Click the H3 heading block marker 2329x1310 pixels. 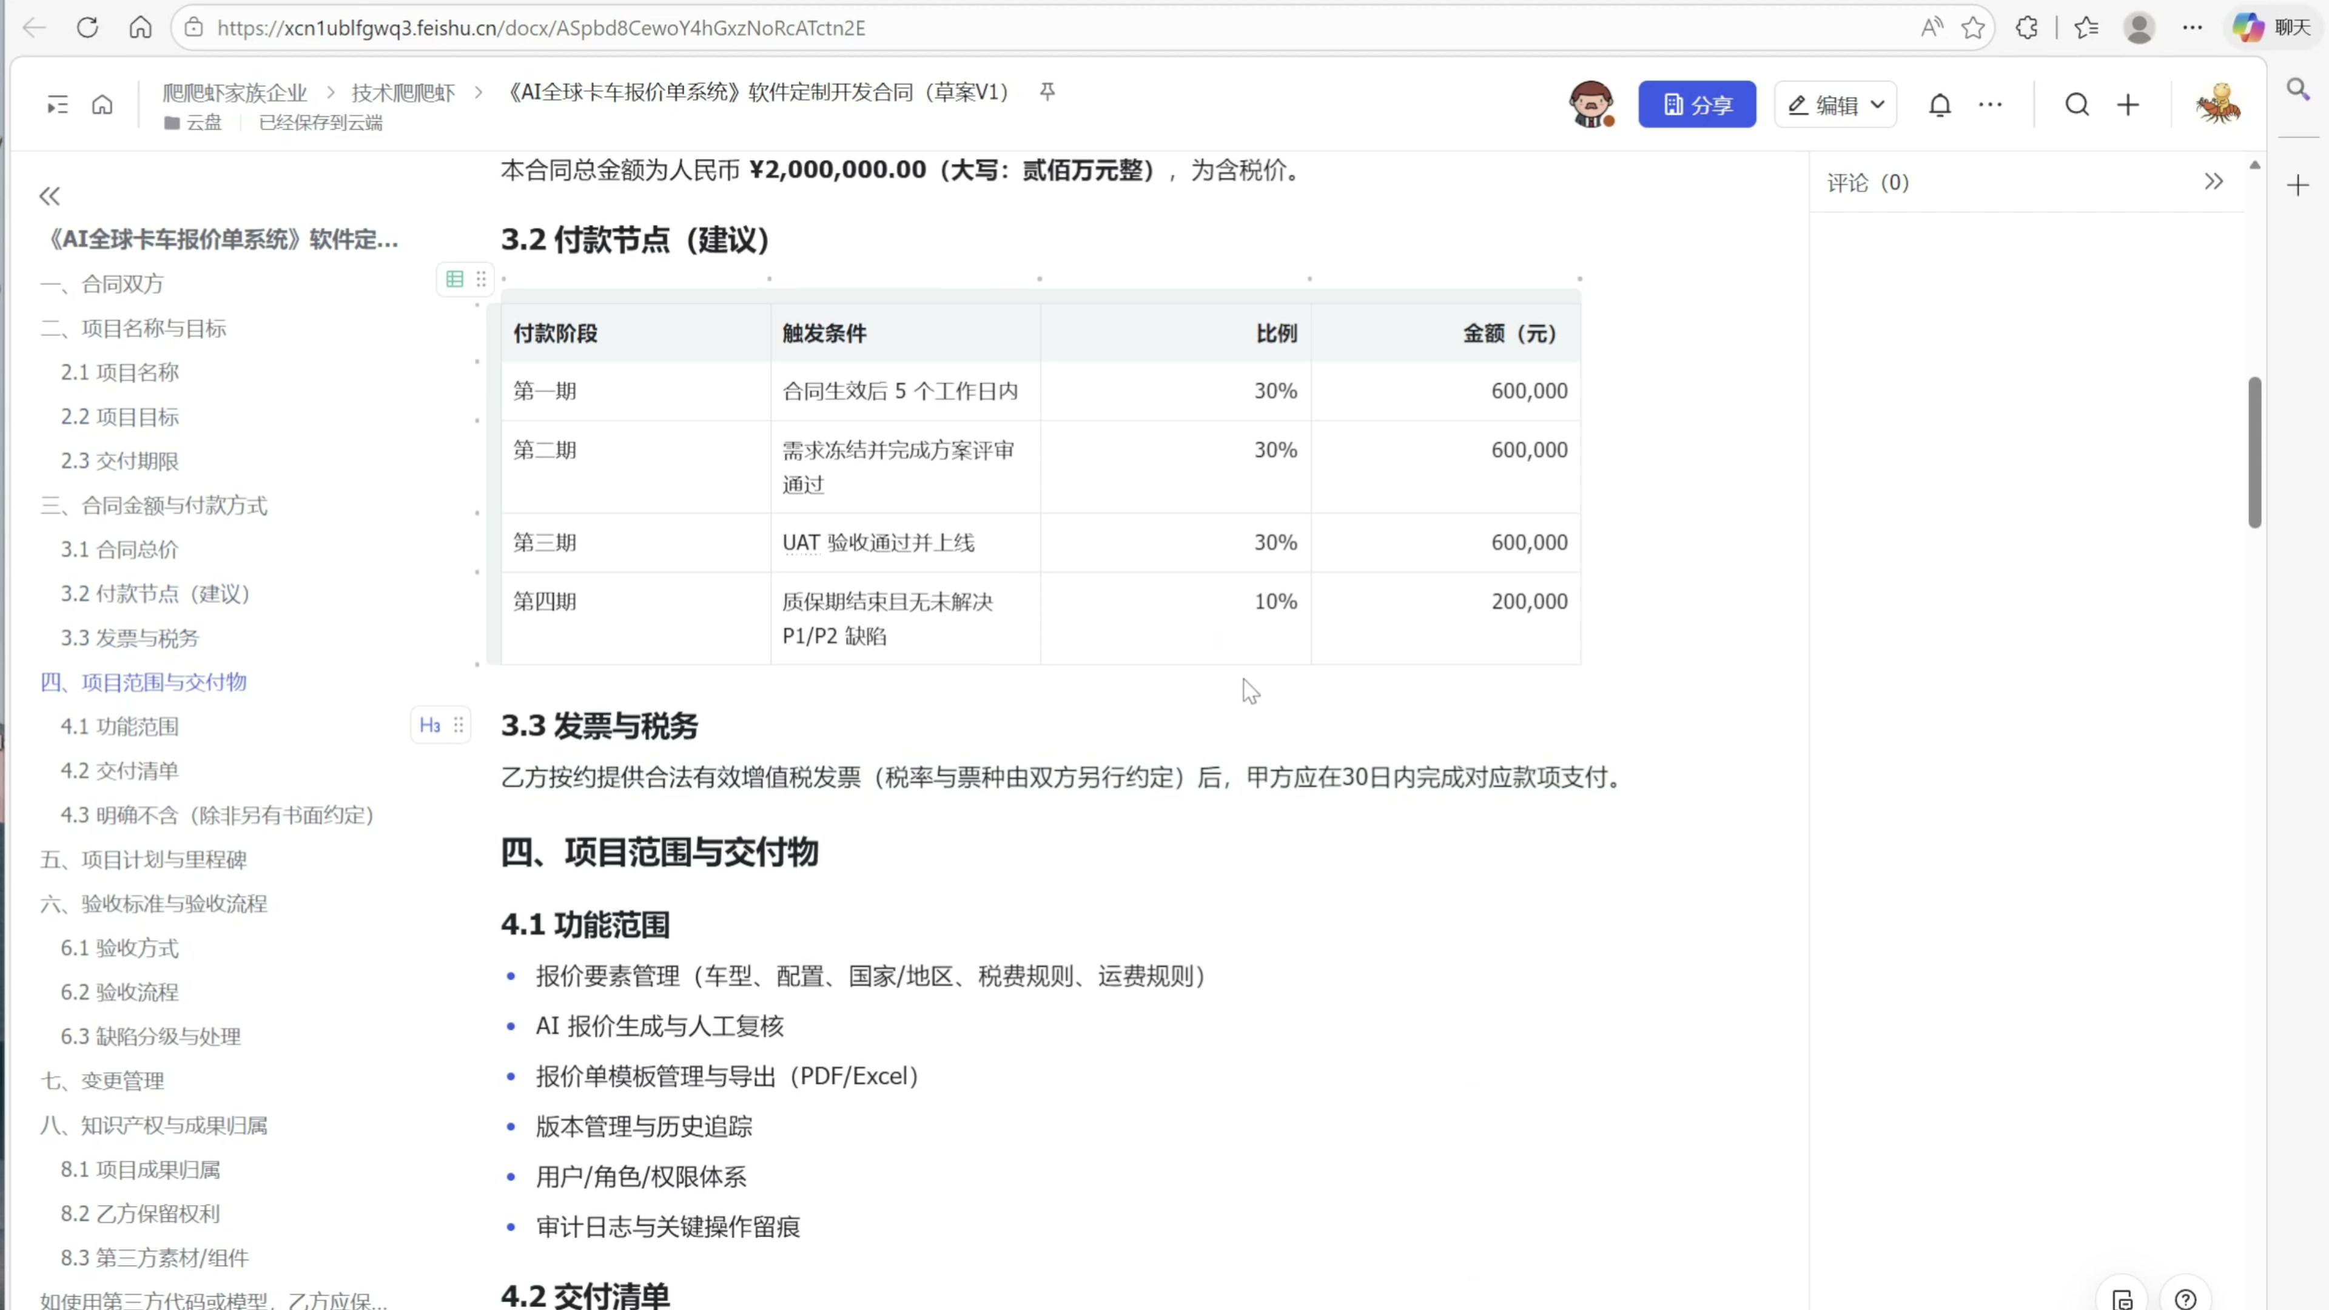click(429, 725)
